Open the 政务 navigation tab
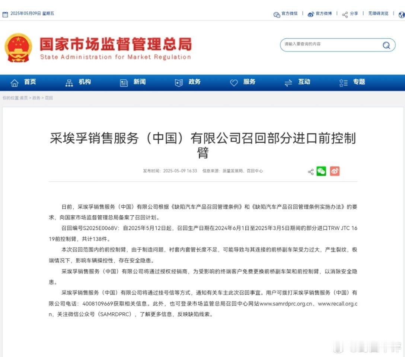The width and height of the screenshot is (405, 357). (194, 82)
